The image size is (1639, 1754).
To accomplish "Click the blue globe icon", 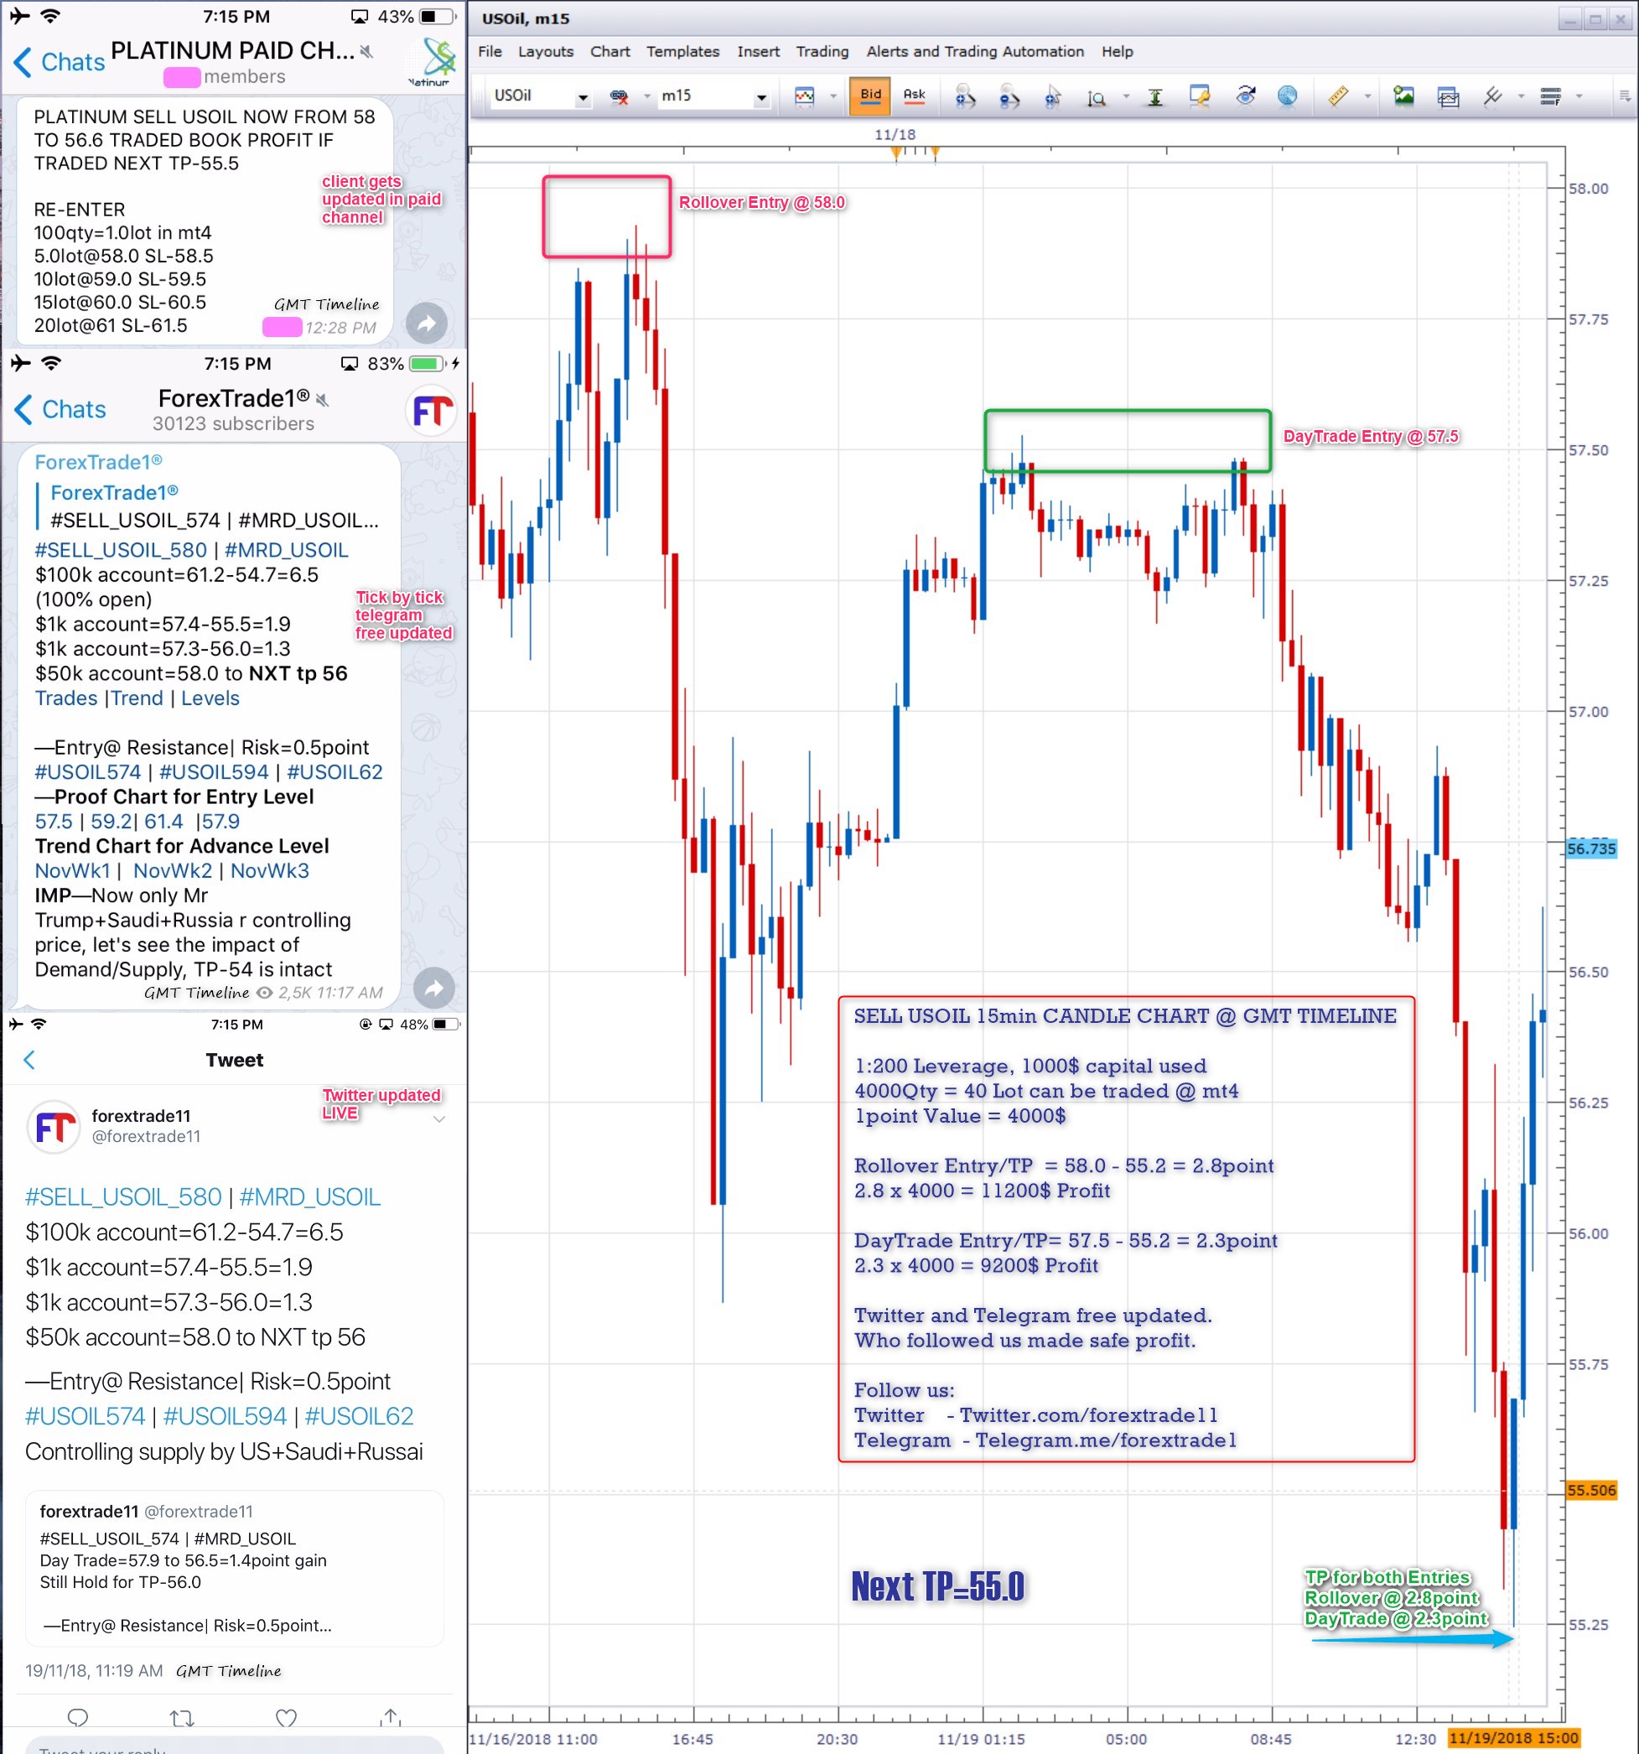I will (1287, 96).
